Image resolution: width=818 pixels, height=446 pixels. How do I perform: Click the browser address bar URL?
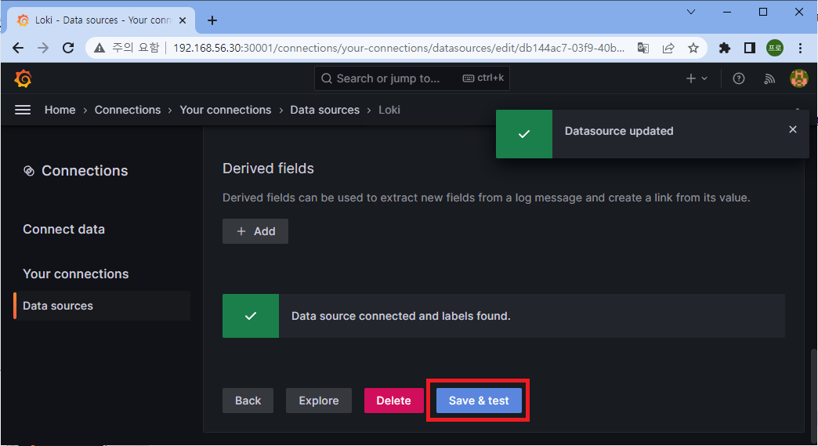399,48
